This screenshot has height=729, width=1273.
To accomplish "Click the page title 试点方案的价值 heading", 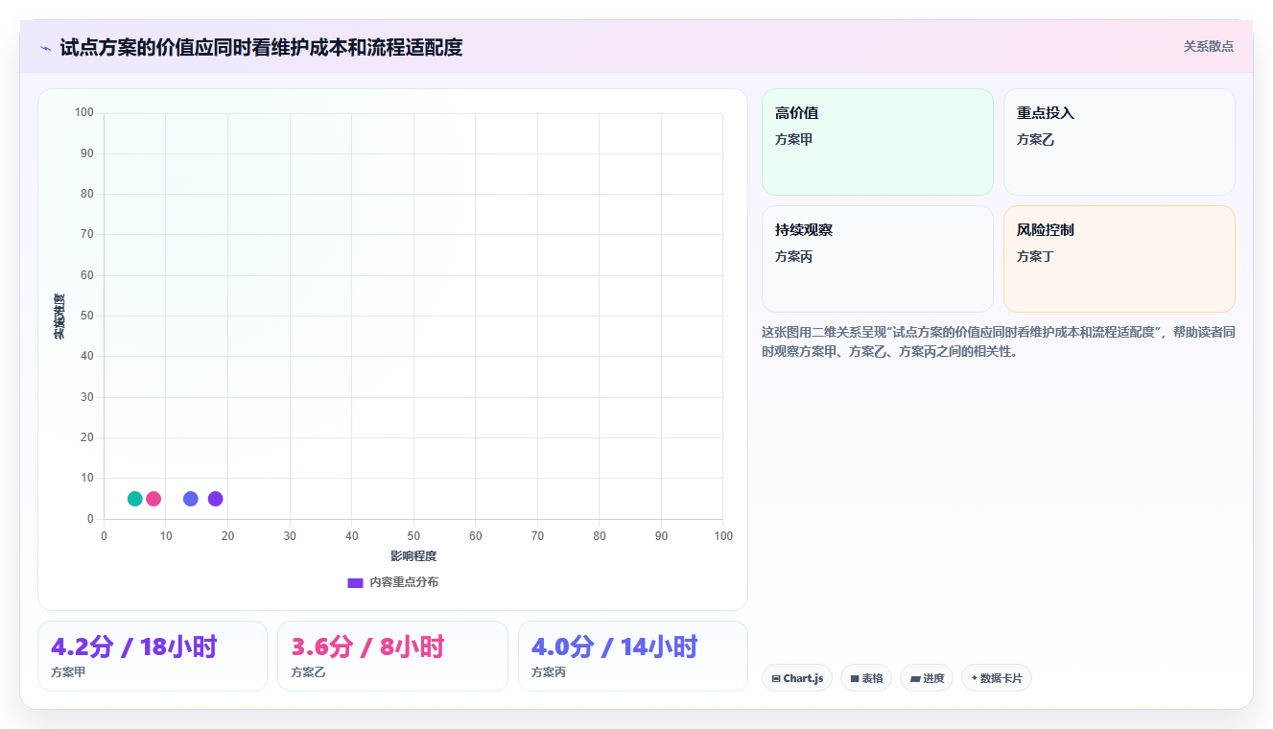I will pos(261,48).
